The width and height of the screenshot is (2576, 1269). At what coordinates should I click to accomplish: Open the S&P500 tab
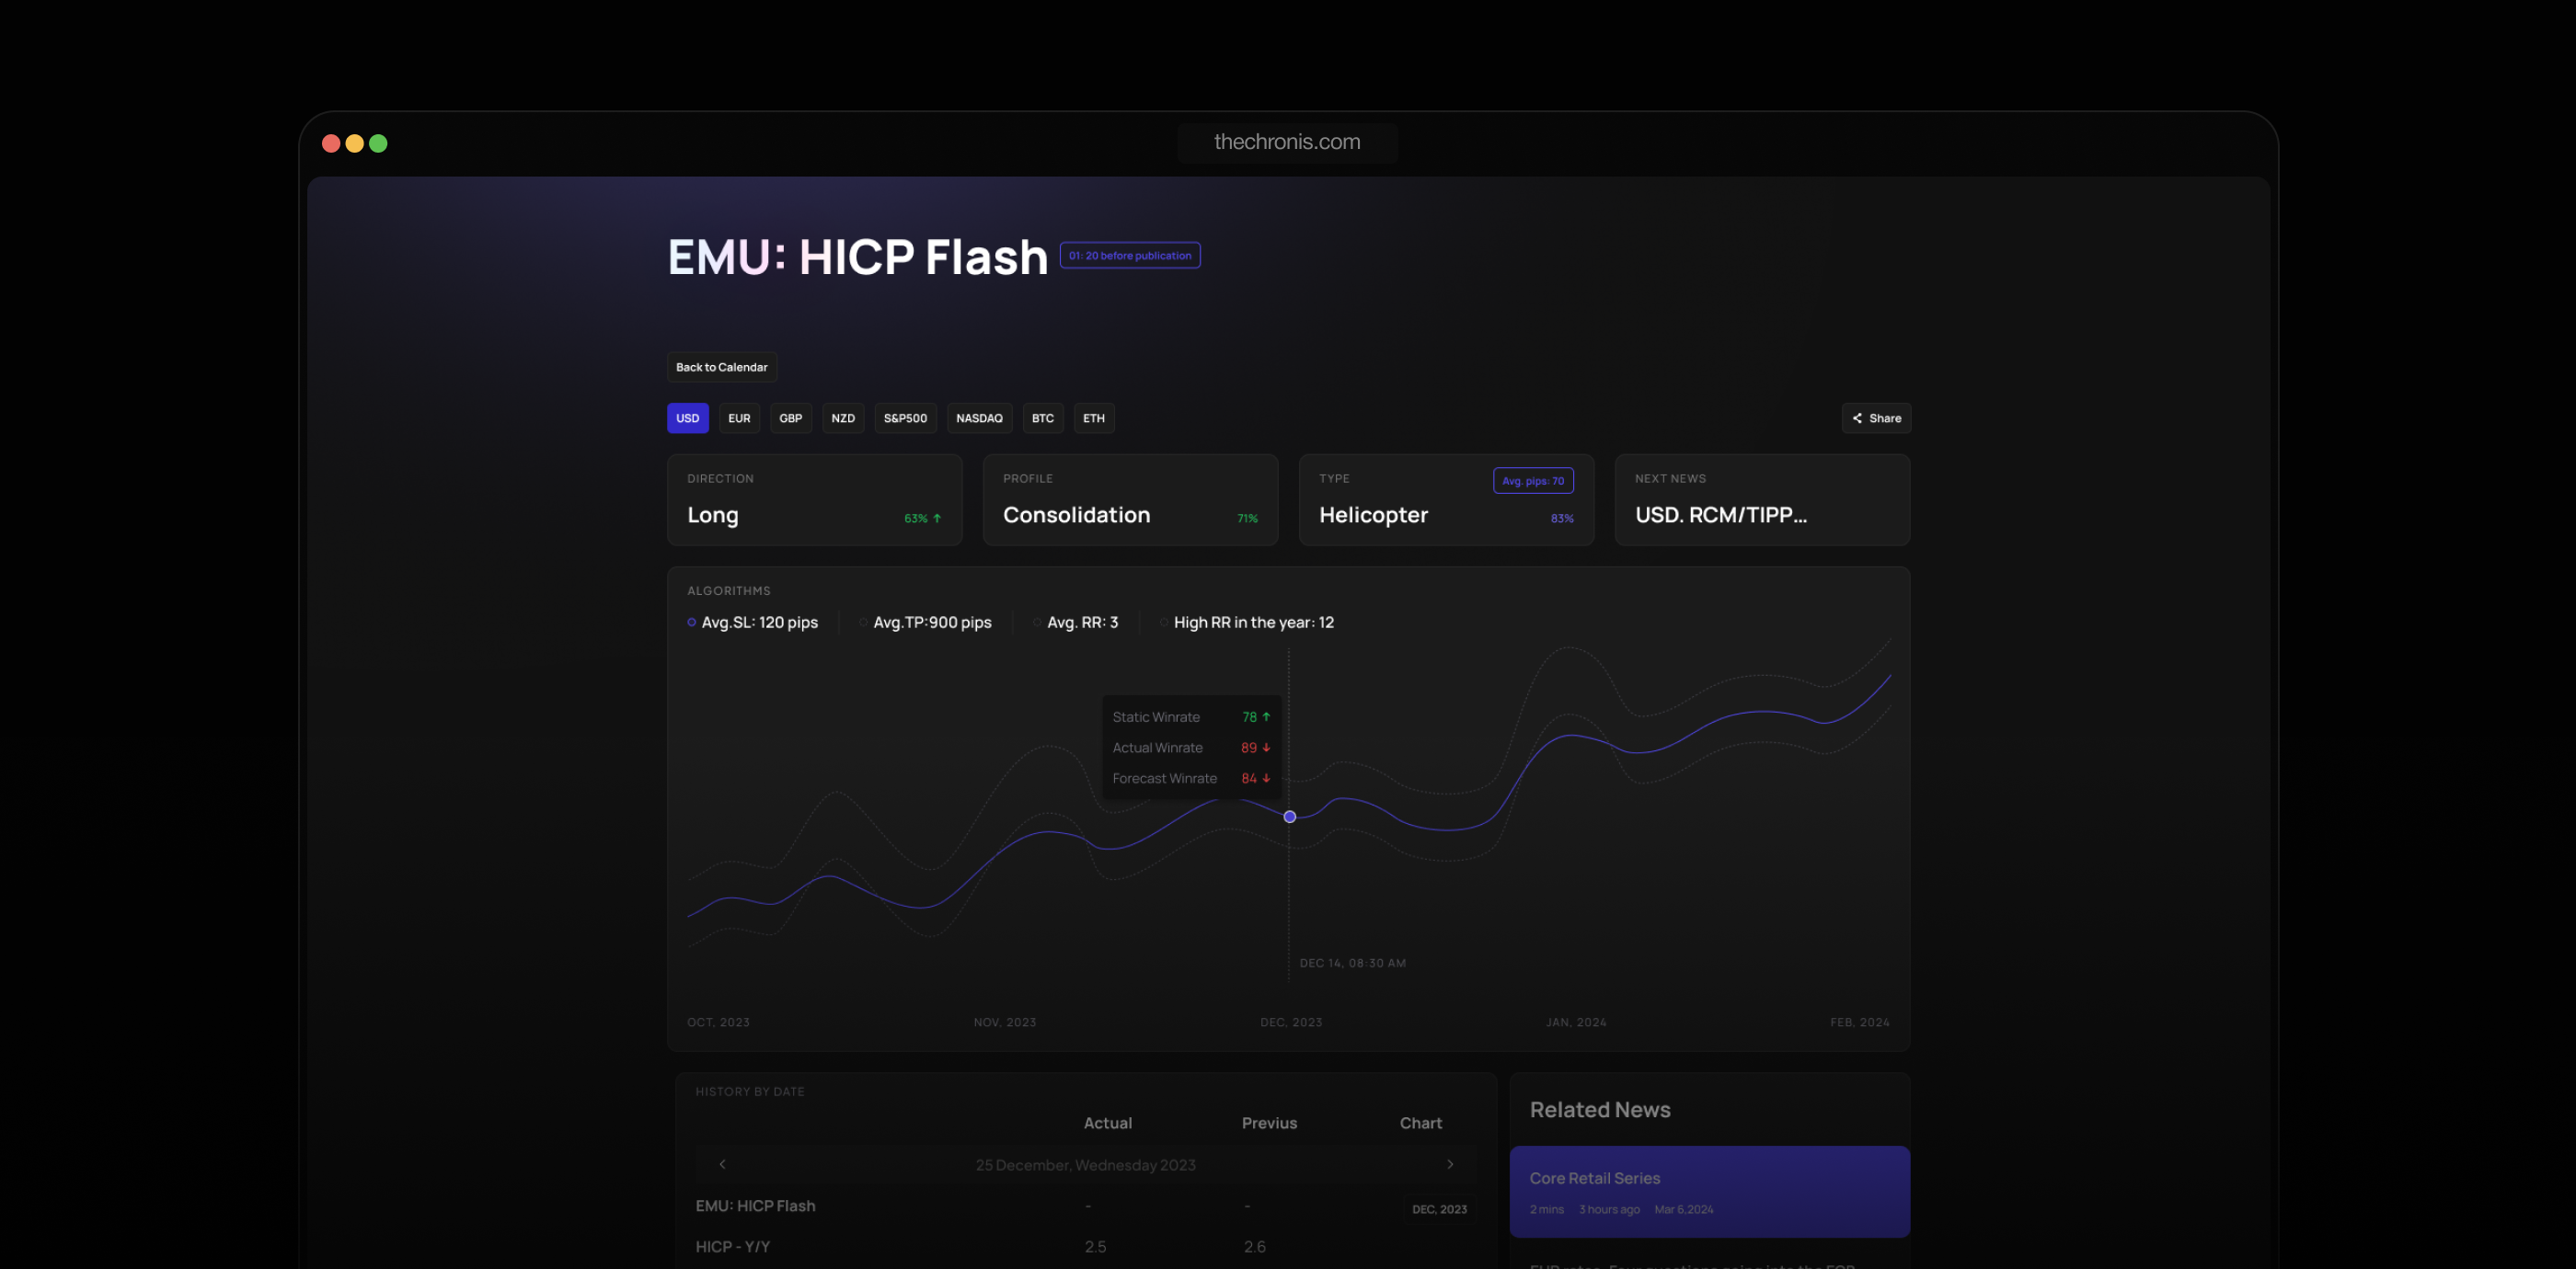pos(905,418)
